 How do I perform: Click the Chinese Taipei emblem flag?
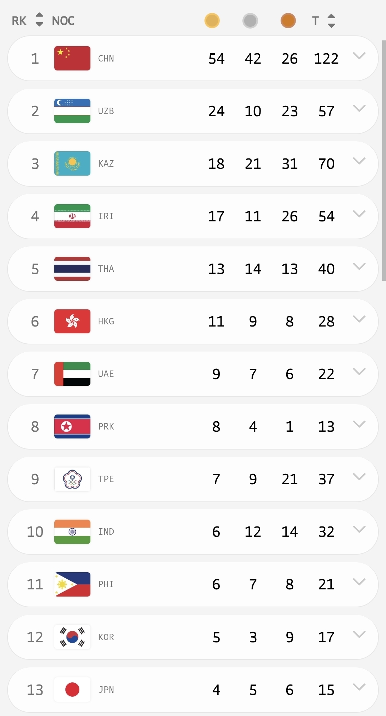point(72,479)
